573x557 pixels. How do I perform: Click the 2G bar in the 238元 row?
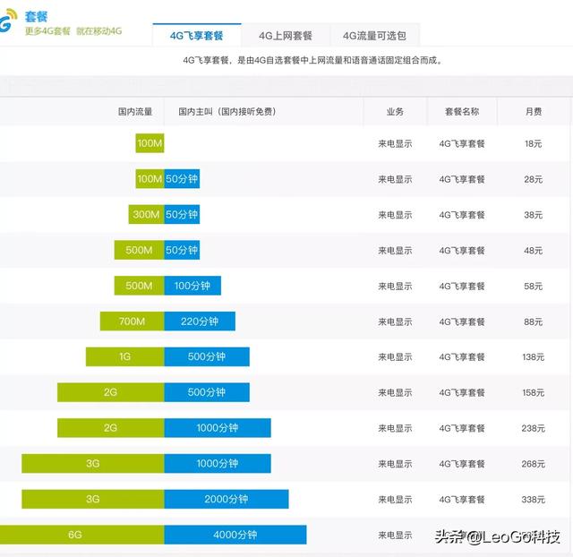pos(111,428)
